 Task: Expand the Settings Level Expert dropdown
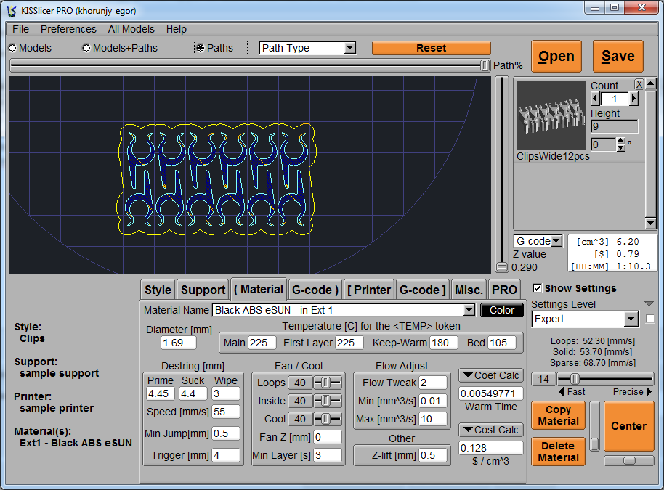[630, 319]
